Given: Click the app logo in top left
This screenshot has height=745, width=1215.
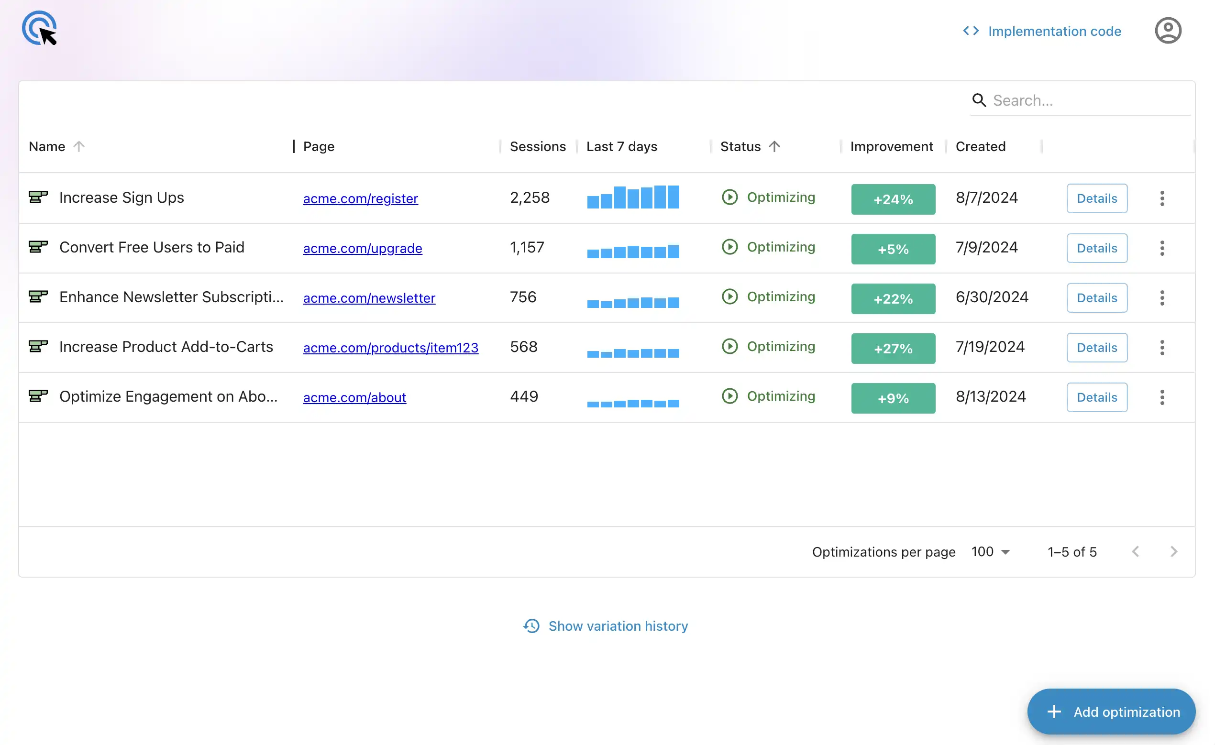Looking at the screenshot, I should point(39,28).
